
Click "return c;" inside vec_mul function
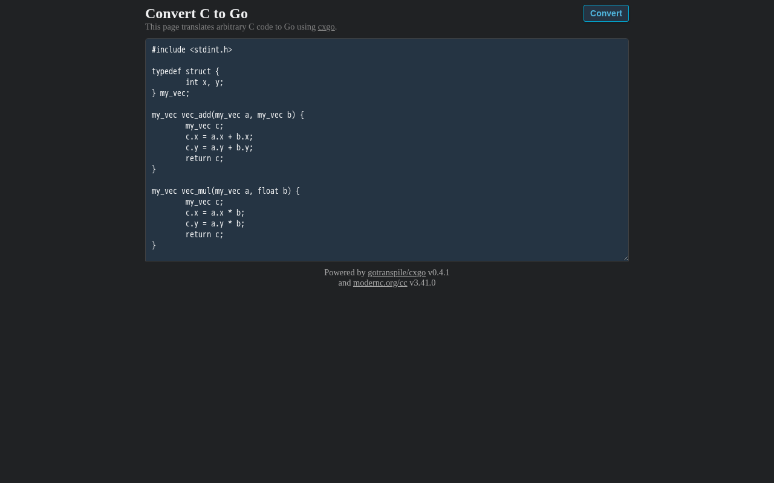[x=204, y=234]
